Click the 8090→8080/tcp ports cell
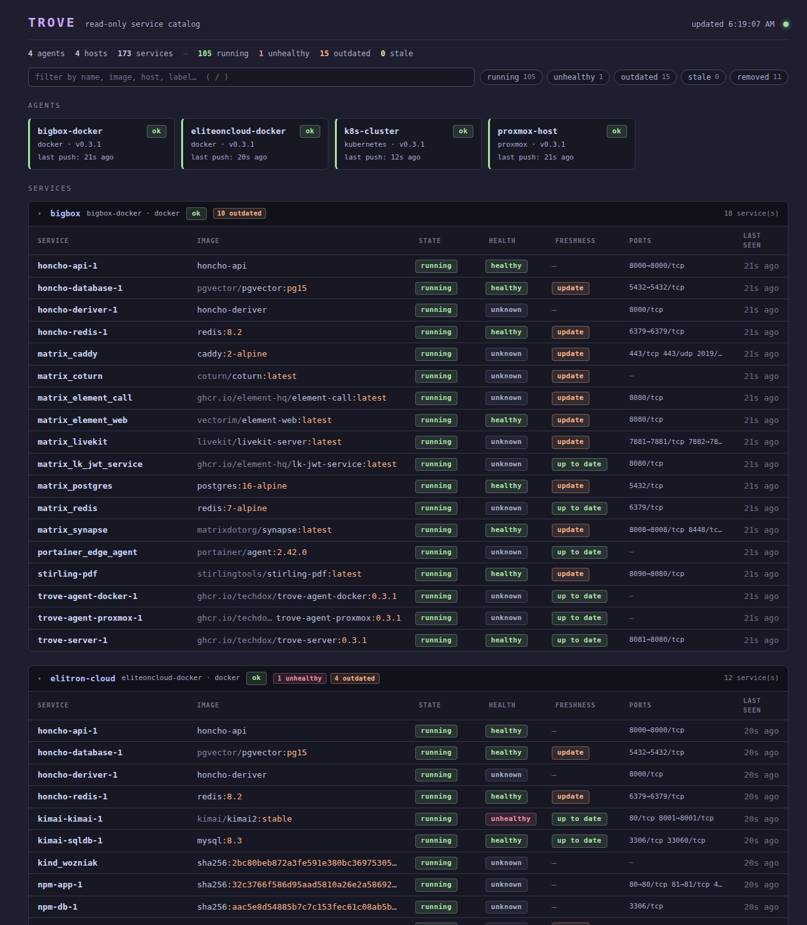The image size is (807, 925). pos(656,574)
